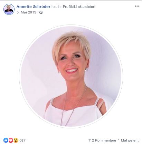Viewport: 142px width, 146px height.
Task: Show the 112 Kommentare comments
Action: [x=102, y=140]
